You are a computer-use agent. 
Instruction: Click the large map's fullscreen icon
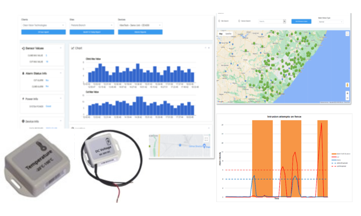point(347,33)
